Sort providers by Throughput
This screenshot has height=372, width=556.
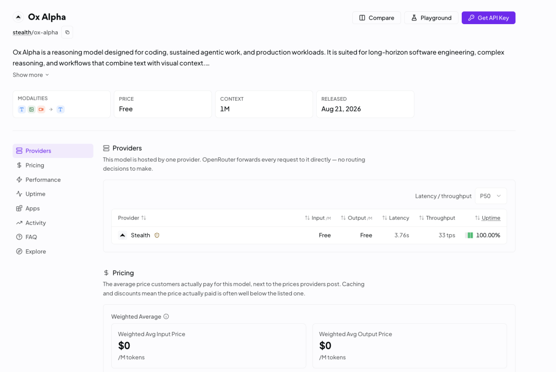click(437, 218)
